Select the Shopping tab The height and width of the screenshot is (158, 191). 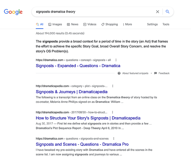[x=110, y=24]
